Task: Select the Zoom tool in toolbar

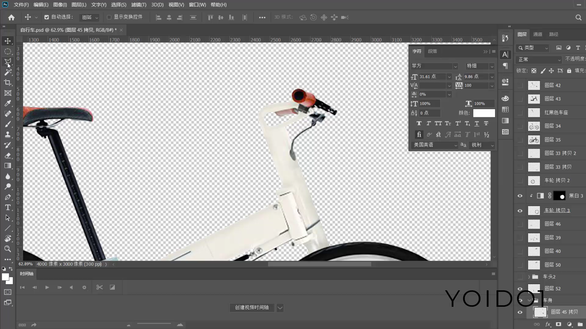Action: (x=8, y=249)
